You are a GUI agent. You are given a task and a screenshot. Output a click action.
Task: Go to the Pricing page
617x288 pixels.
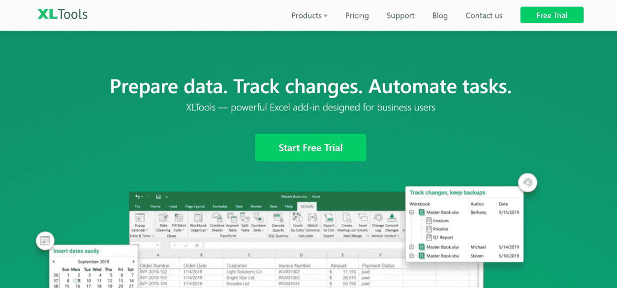[357, 16]
